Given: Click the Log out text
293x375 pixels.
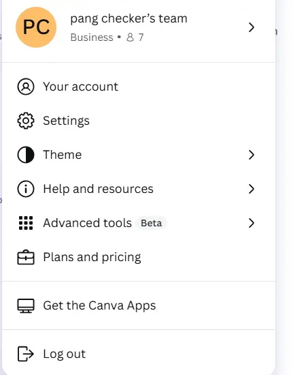Looking at the screenshot, I should point(64,354).
